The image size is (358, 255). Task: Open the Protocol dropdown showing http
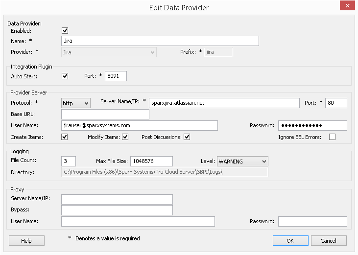tap(76, 103)
